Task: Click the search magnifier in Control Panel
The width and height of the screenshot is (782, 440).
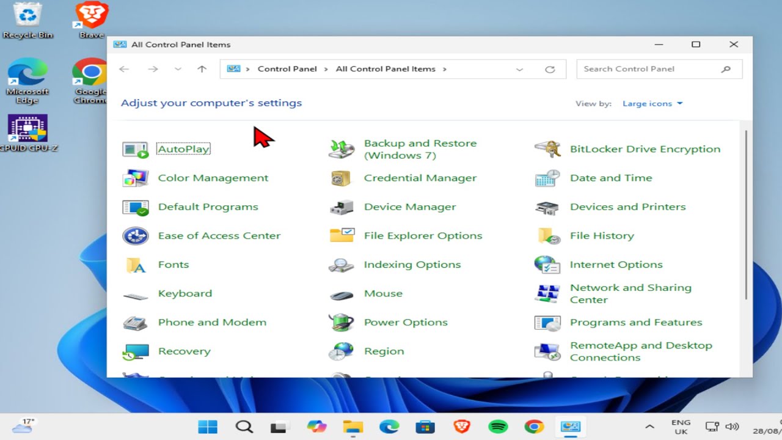Action: pyautogui.click(x=726, y=69)
